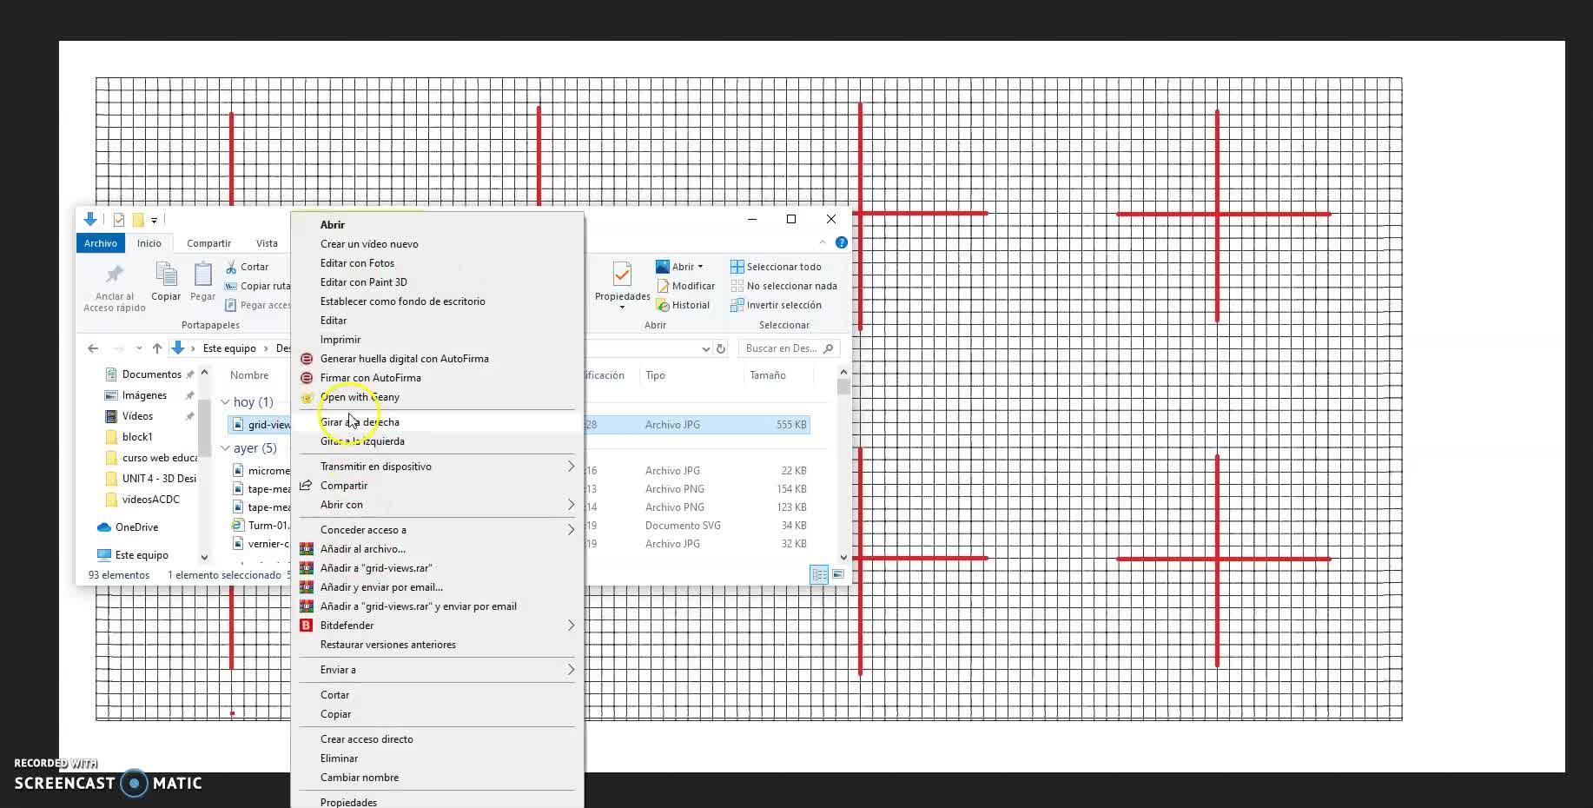This screenshot has width=1593, height=808.
Task: Click the Copiar ruta icon in the ribbon
Action: tap(231, 286)
